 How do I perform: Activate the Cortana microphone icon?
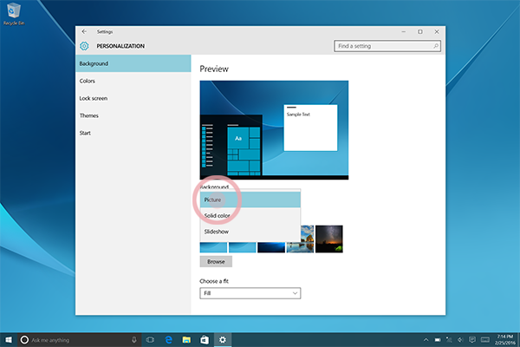pos(134,340)
